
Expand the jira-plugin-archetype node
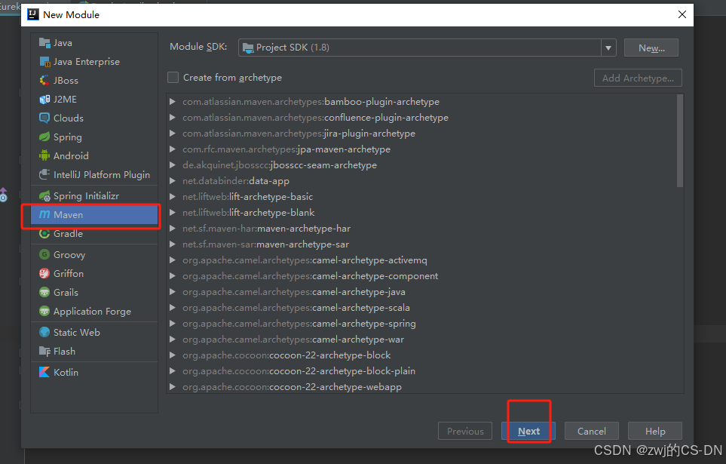(172, 134)
